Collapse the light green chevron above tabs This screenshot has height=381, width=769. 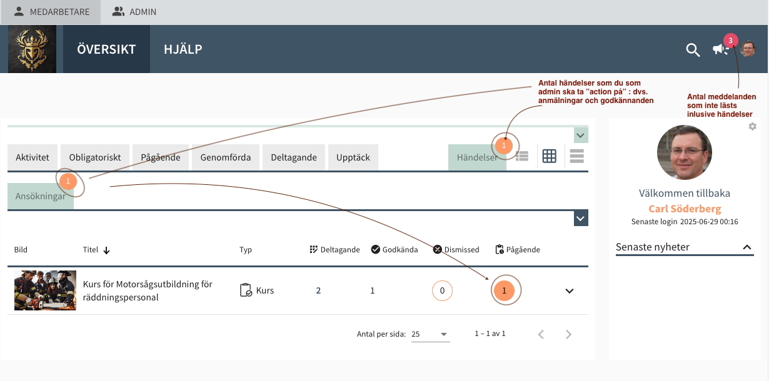(x=581, y=136)
